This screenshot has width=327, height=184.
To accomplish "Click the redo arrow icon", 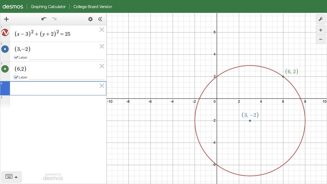I will [54, 19].
